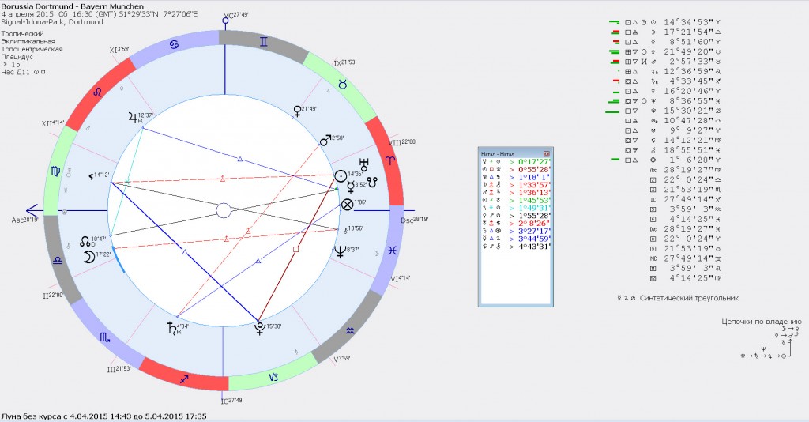The height and width of the screenshot is (422, 809).
Task: Select the Uranus glyph near the Sun
Action: pyautogui.click(x=365, y=164)
